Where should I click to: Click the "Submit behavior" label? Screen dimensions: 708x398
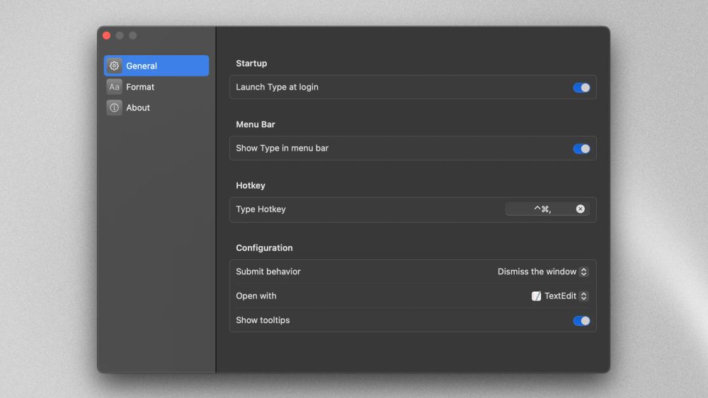click(268, 271)
